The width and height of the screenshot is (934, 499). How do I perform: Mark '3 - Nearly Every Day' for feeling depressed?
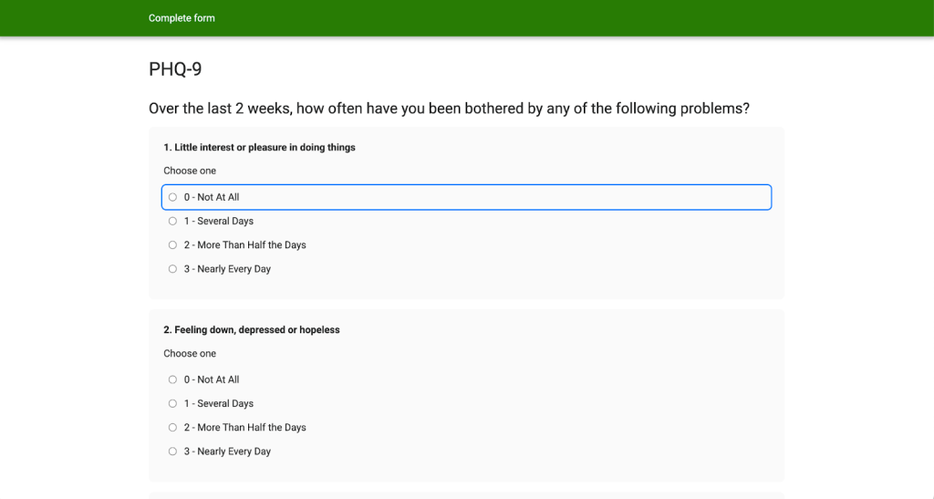click(172, 452)
